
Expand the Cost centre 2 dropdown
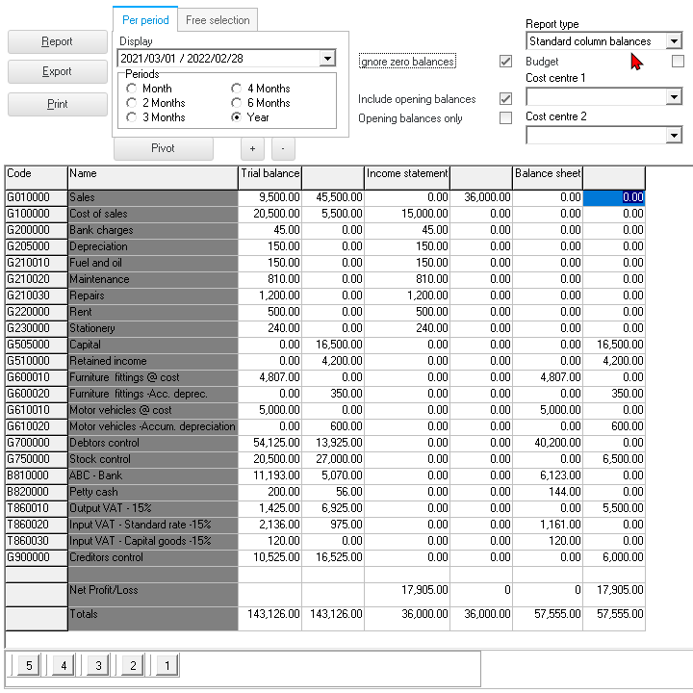point(674,136)
